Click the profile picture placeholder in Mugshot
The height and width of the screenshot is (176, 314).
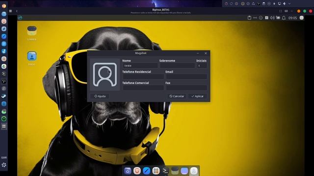pyautogui.click(x=105, y=75)
